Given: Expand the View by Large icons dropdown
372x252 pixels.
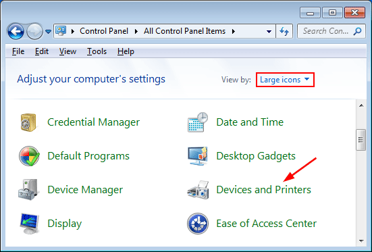Looking at the screenshot, I should 285,80.
